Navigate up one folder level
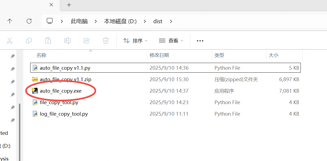The width and height of the screenshot is (327, 161). point(10,21)
